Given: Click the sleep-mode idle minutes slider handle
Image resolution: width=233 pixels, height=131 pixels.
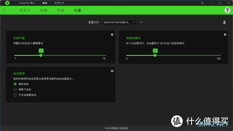Looking at the screenshot, I should [x=41, y=55].
